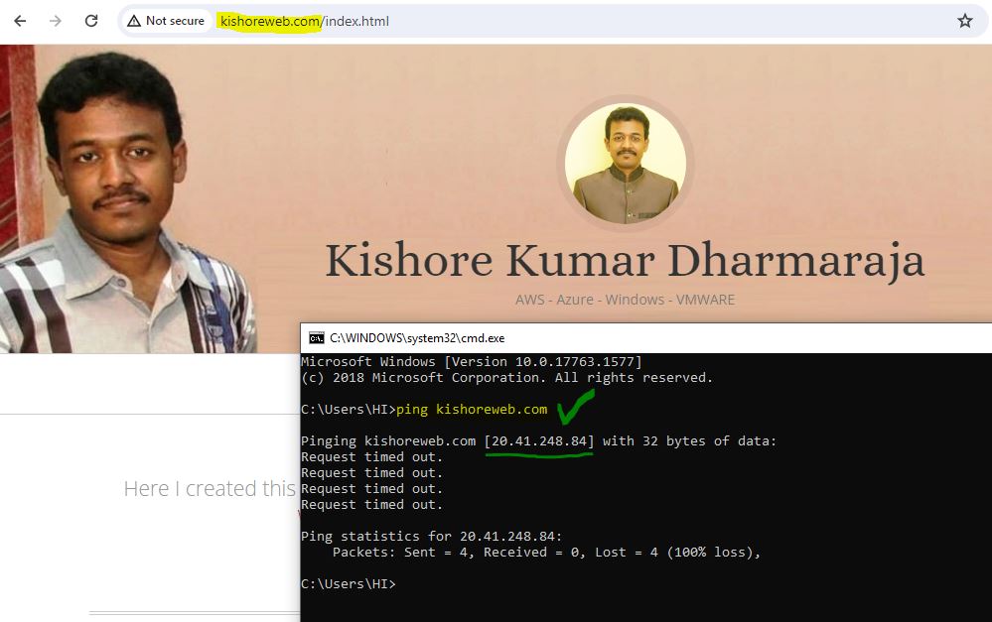Click the Kishore Kumar Dharmaraja heading
992x622 pixels.
(625, 260)
